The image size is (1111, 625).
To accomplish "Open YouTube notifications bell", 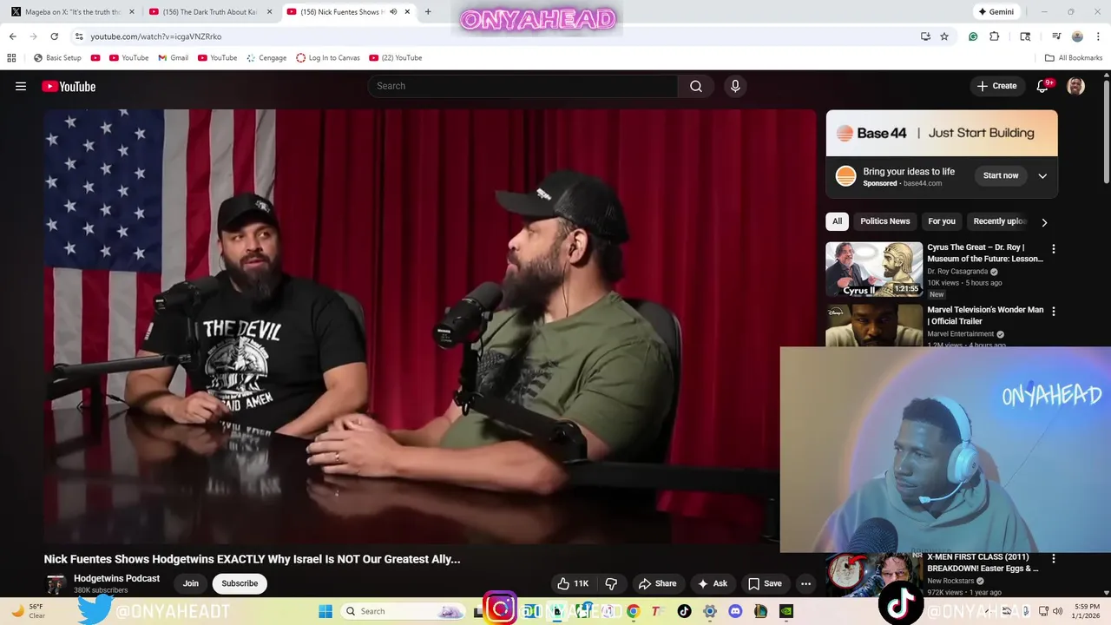I will point(1043,86).
